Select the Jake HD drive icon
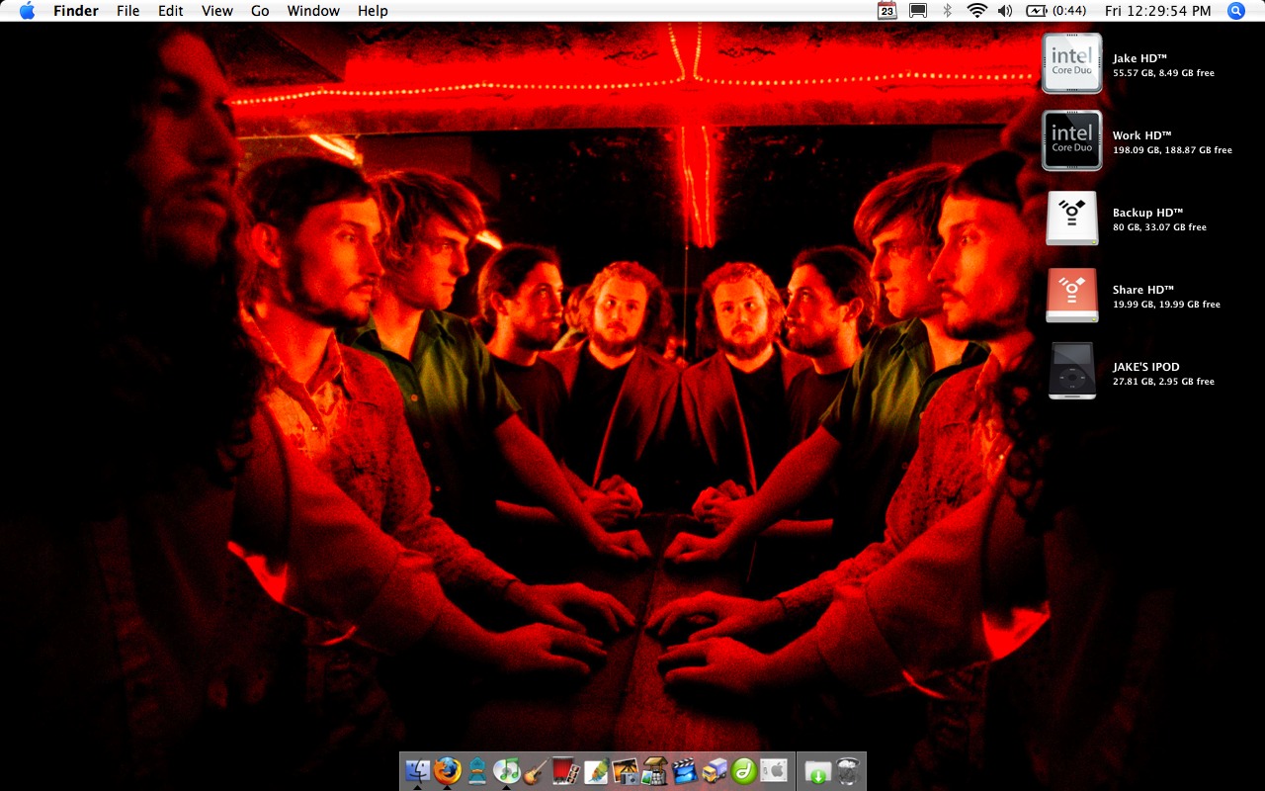The height and width of the screenshot is (791, 1265). (x=1072, y=63)
